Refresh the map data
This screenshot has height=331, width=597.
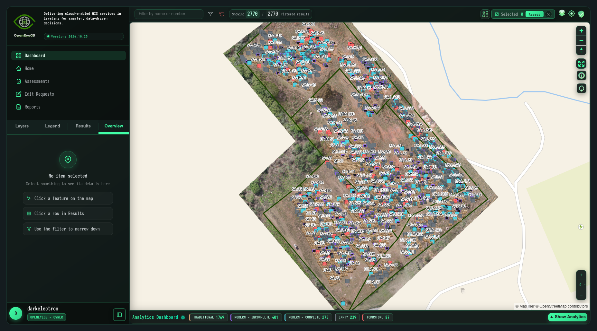click(581, 88)
